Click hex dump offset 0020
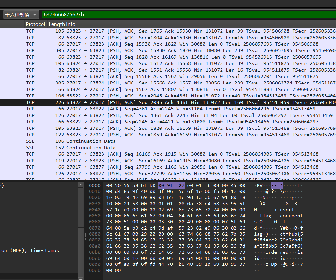The height and width of the screenshot is (280, 336). (x=94, y=198)
